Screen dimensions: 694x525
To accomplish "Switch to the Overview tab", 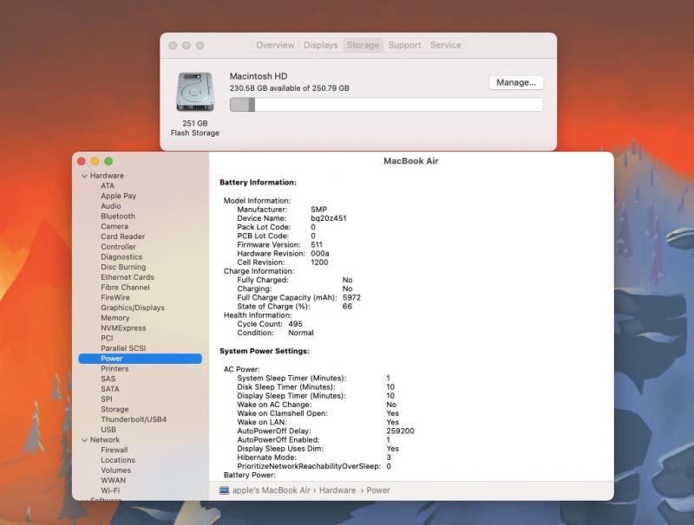I will click(275, 45).
